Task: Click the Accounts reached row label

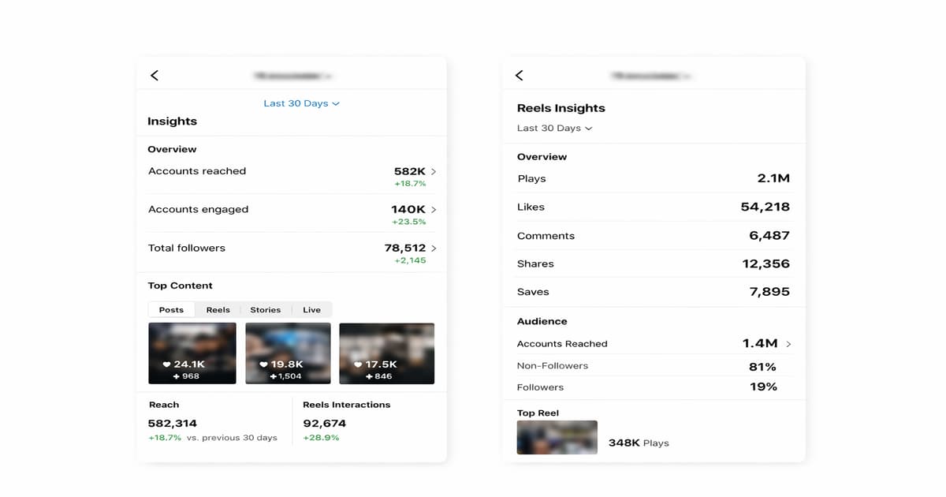Action: tap(197, 171)
